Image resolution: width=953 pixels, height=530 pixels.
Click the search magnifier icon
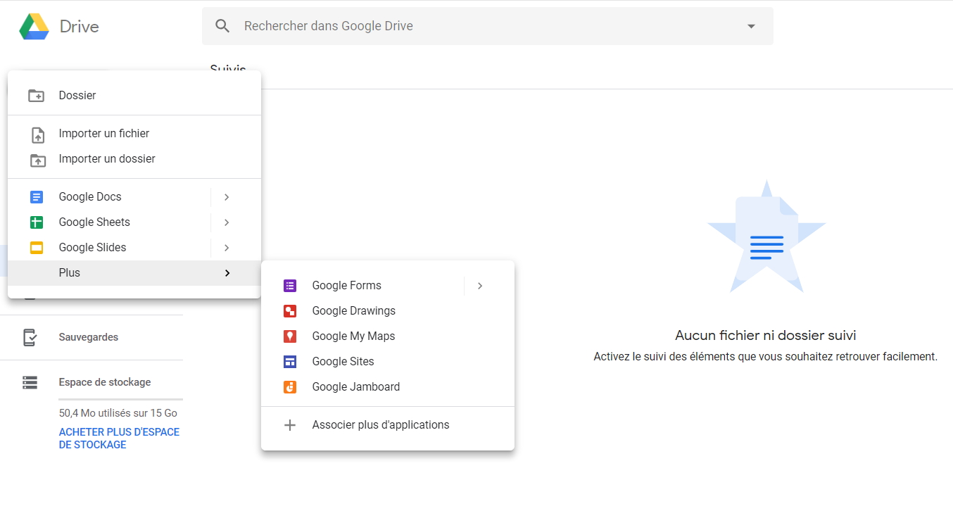click(222, 26)
